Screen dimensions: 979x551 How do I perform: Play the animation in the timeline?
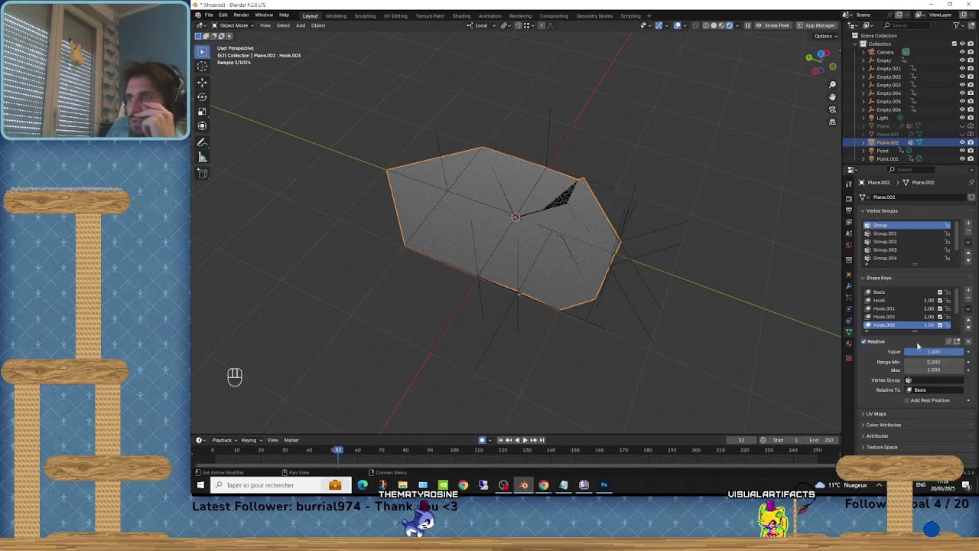point(525,440)
